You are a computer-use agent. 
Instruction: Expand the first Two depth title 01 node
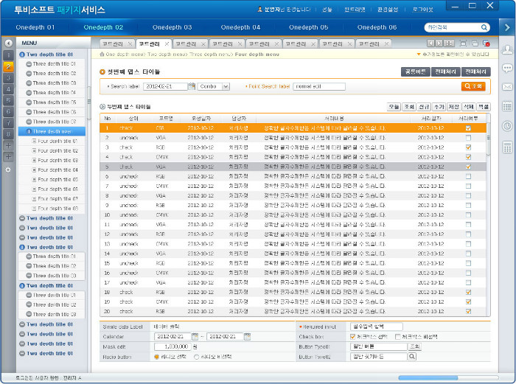tap(22, 55)
